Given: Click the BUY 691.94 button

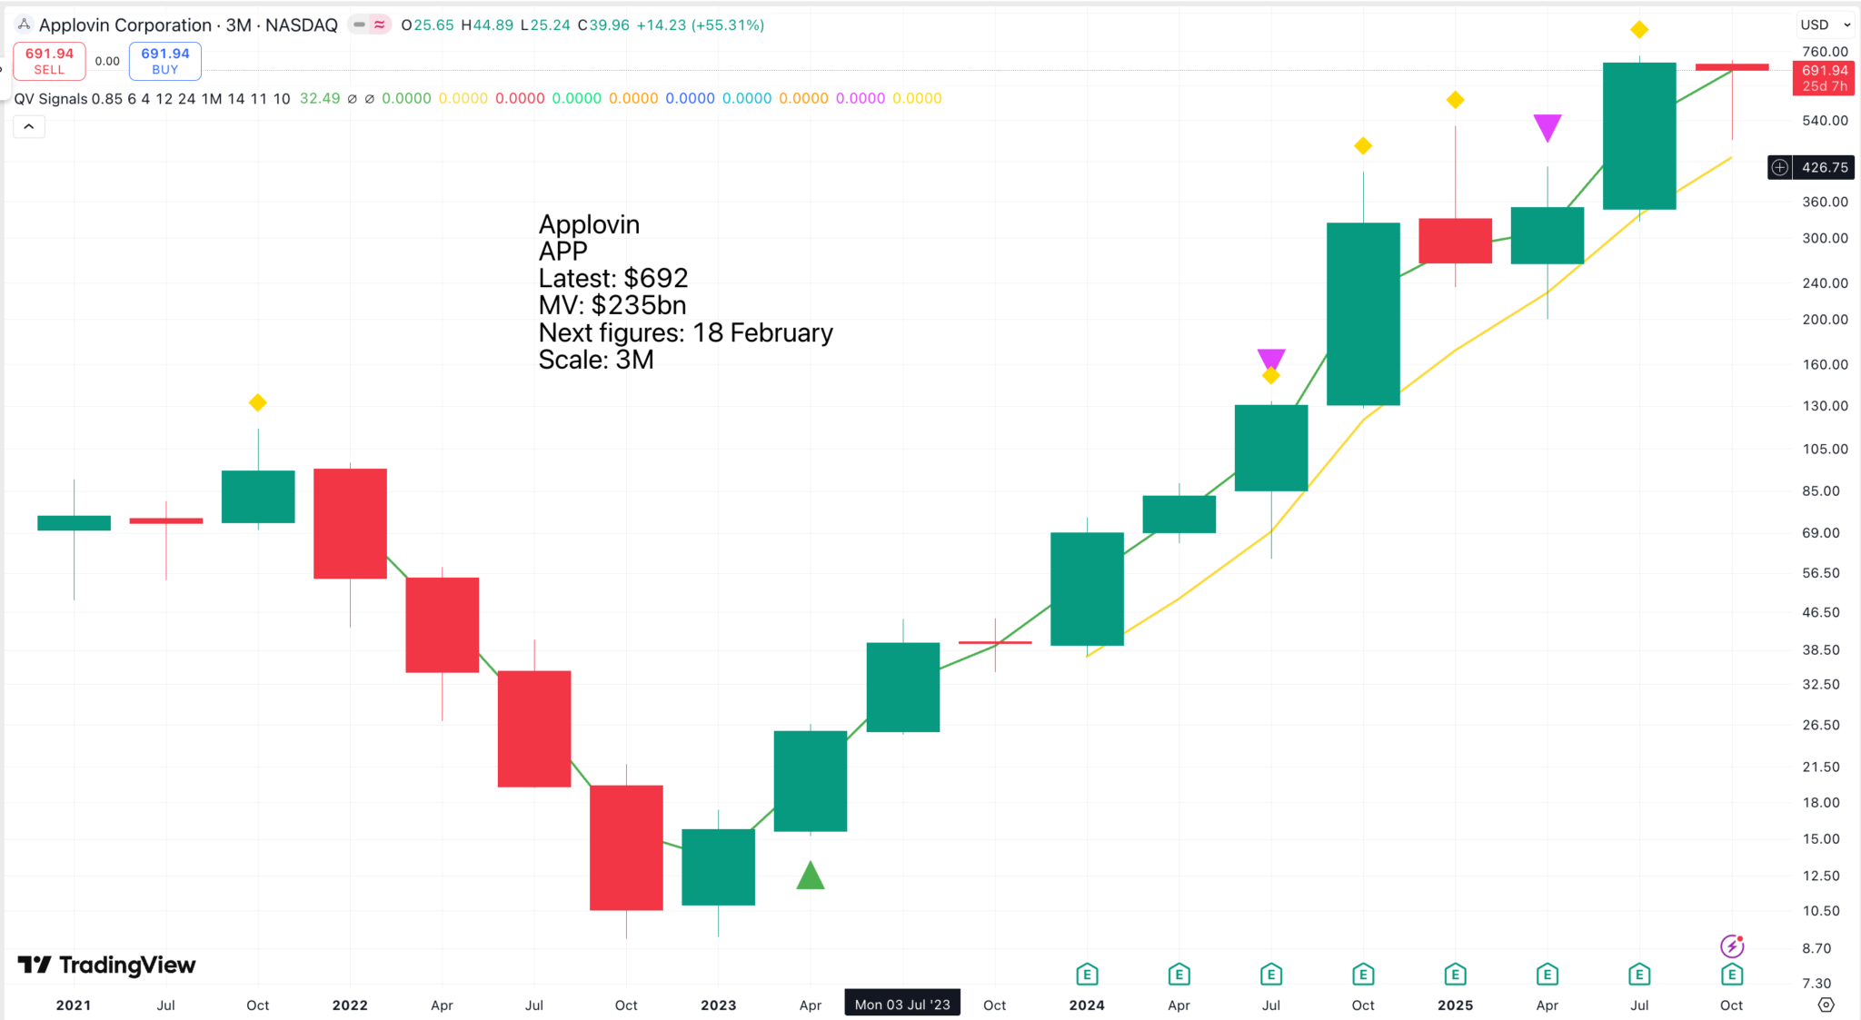Looking at the screenshot, I should [164, 61].
